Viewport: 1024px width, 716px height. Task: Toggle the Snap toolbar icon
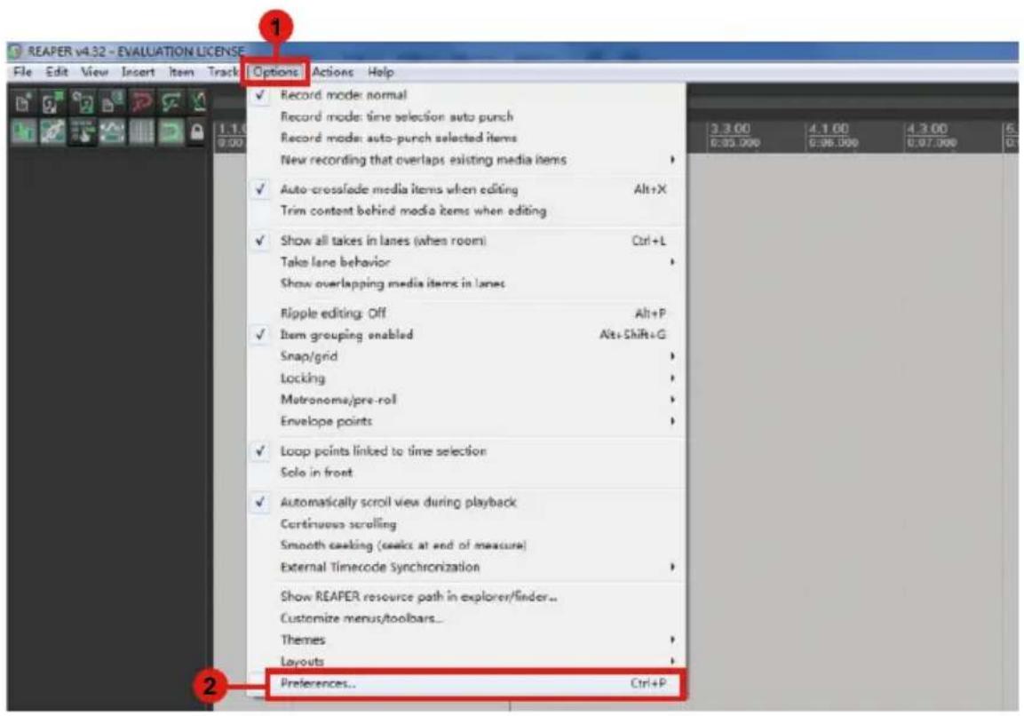tap(171, 132)
